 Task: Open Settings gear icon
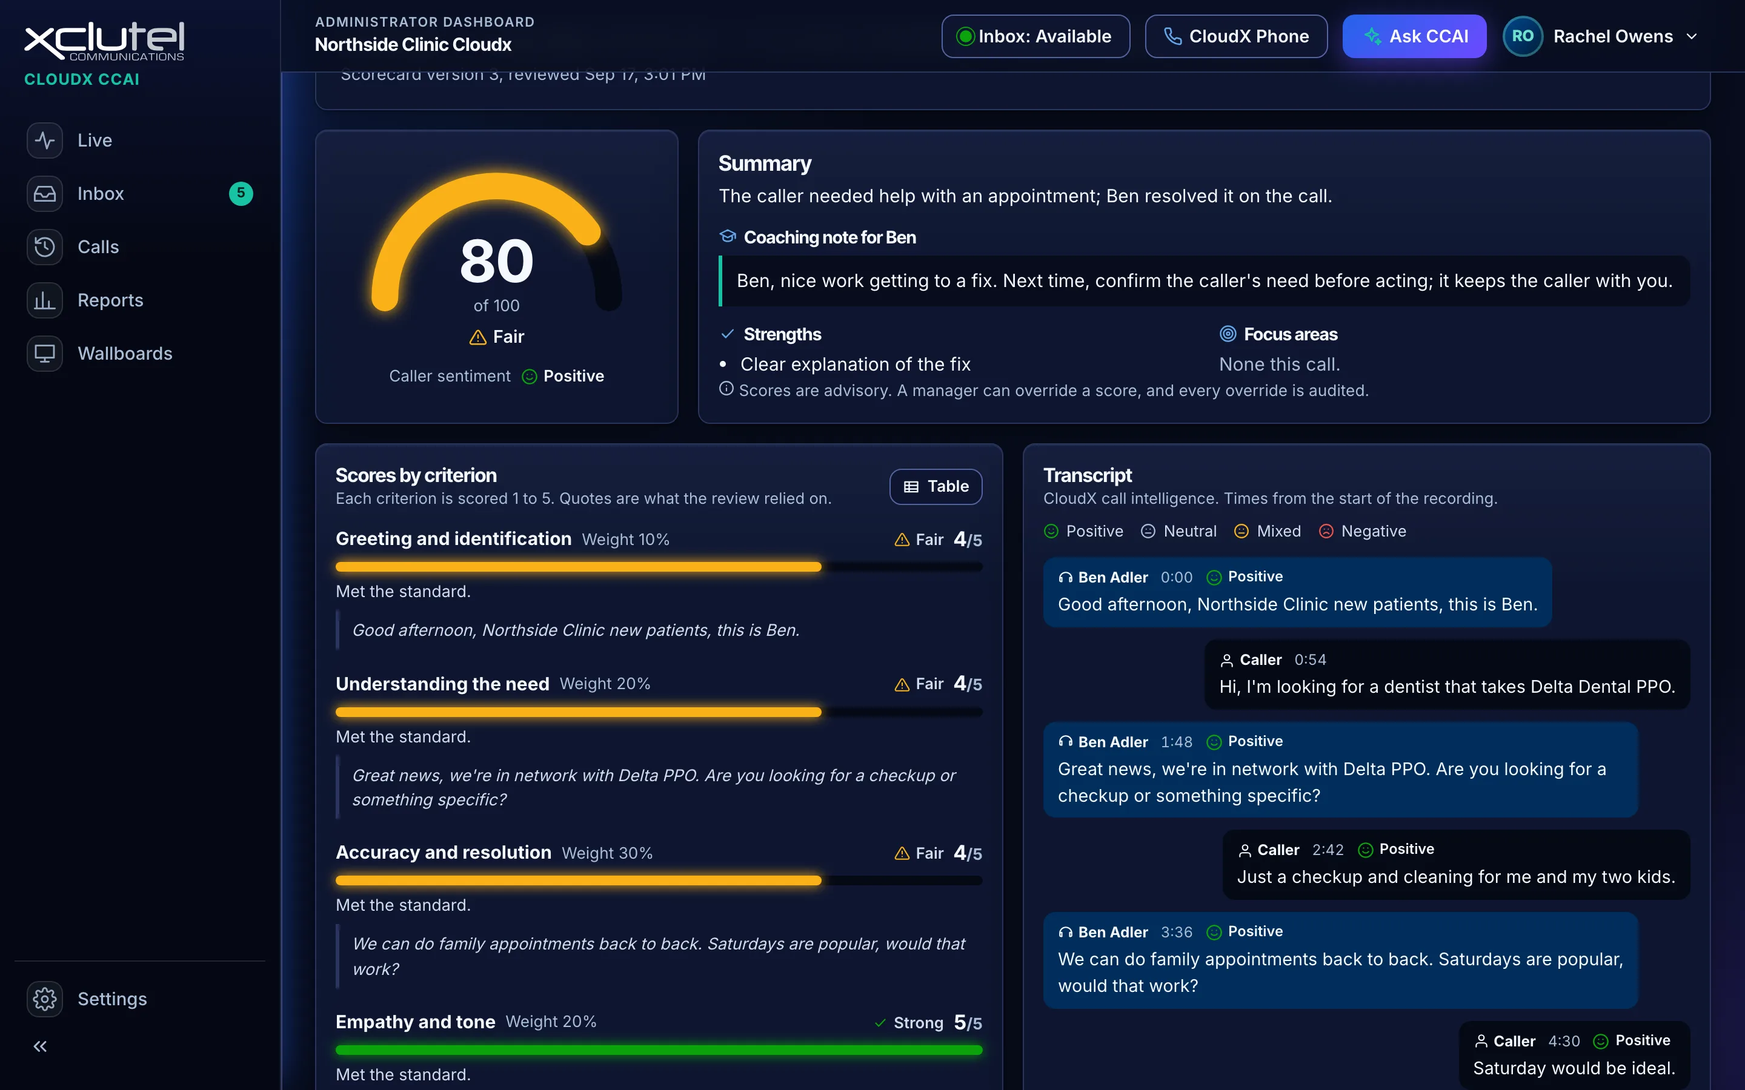click(45, 999)
